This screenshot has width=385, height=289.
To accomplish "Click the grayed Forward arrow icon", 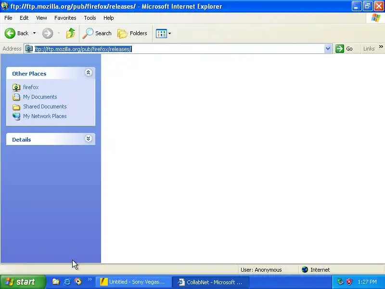I will pos(48,33).
